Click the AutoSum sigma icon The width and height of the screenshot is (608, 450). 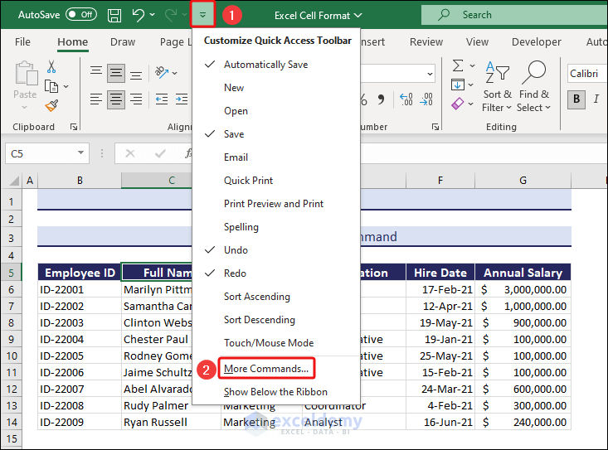pos(458,65)
